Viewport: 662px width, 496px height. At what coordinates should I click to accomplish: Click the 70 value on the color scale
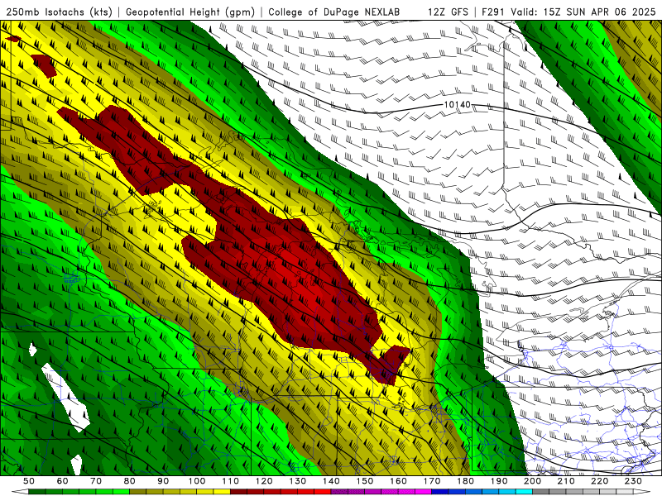[x=96, y=481]
